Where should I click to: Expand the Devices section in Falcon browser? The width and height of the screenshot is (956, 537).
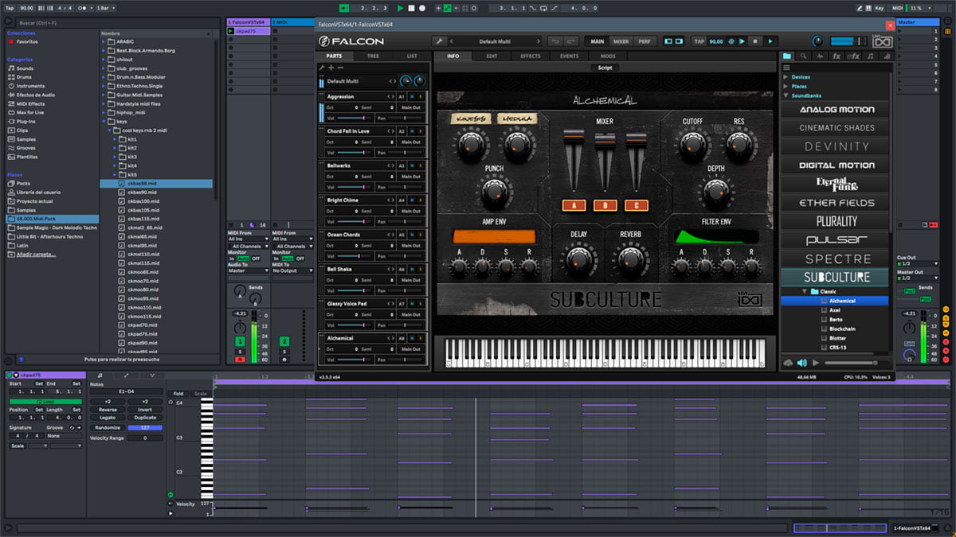(784, 77)
